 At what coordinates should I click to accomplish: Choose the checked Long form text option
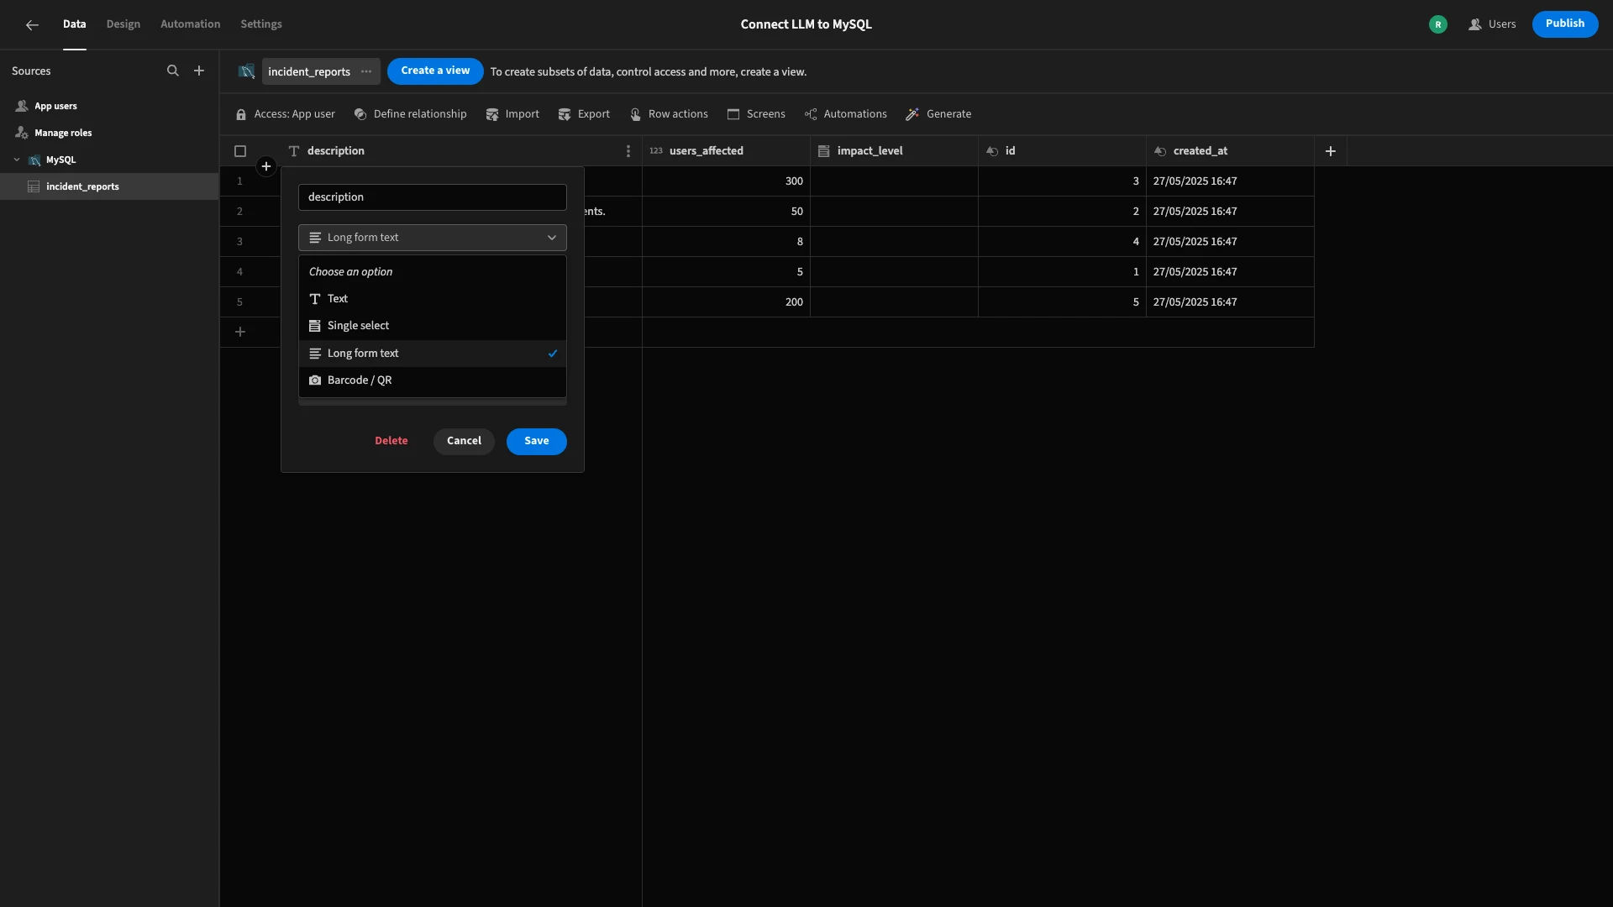click(433, 354)
